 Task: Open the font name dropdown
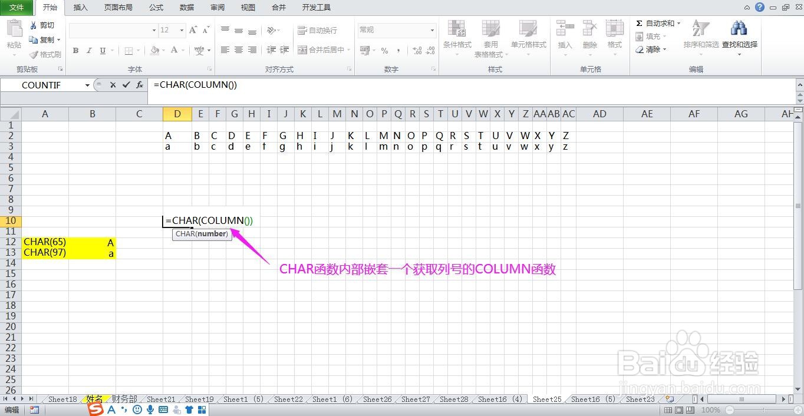pos(154,30)
